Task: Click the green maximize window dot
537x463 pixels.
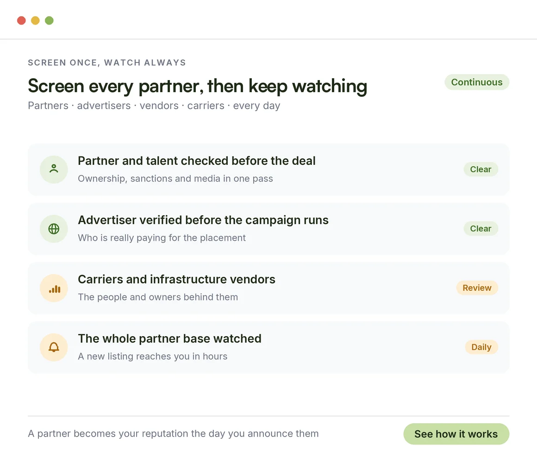Action: [50, 20]
